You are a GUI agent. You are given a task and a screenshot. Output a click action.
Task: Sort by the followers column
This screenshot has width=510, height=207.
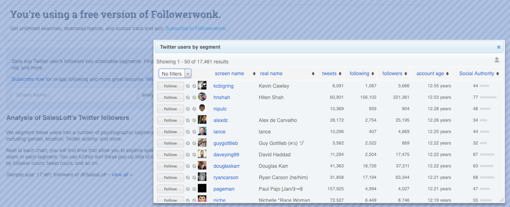pyautogui.click(x=392, y=74)
